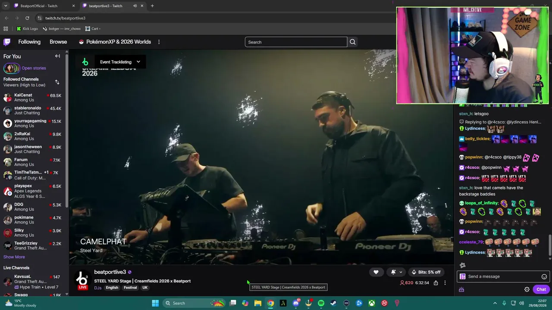Image resolution: width=552 pixels, height=310 pixels.
Task: Go back to the previous page
Action: (6, 18)
